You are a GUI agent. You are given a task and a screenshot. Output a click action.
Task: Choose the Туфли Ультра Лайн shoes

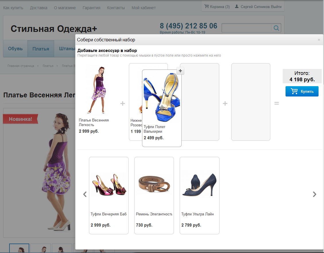199,195
